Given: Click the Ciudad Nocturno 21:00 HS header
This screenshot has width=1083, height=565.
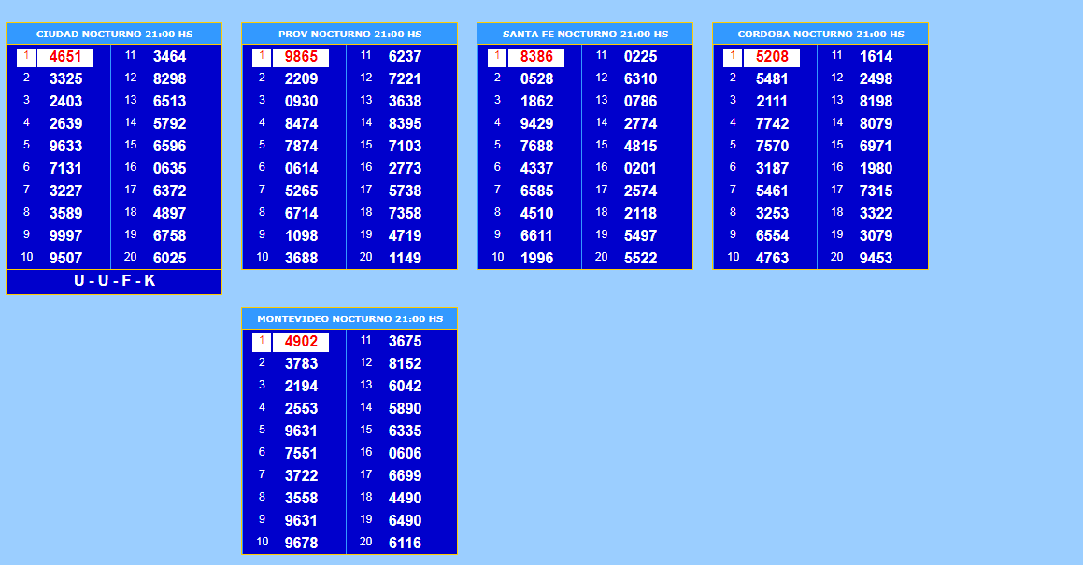Looking at the screenshot, I should click(x=114, y=34).
